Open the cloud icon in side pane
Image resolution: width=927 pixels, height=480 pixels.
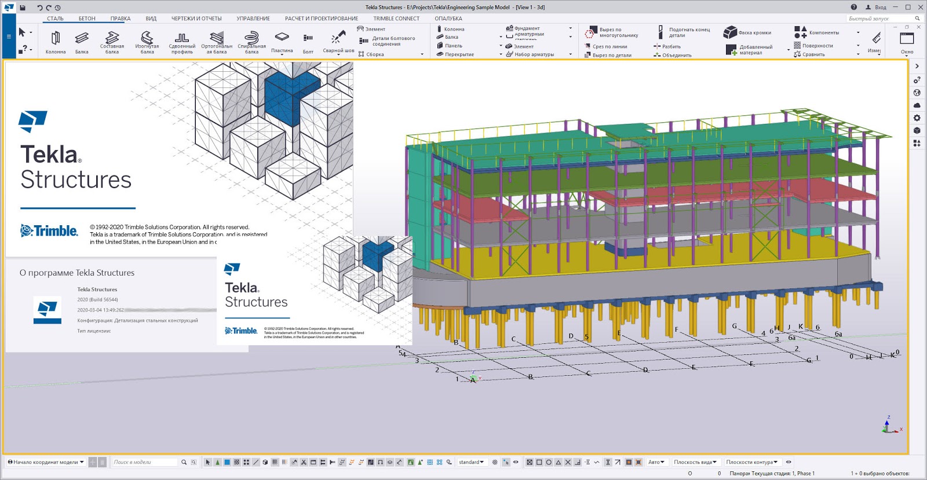click(917, 105)
